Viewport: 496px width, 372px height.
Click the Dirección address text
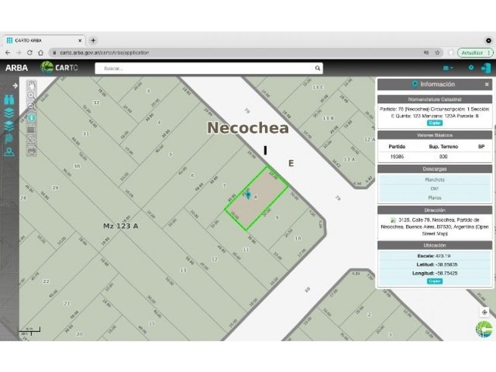click(435, 227)
